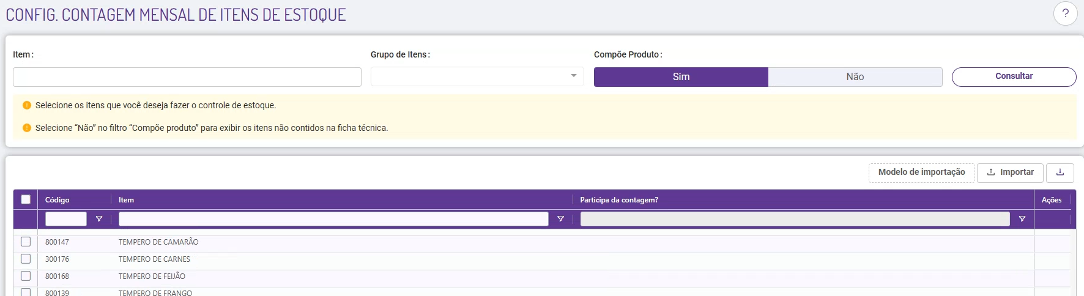Sort by the Código column header

(x=58, y=200)
